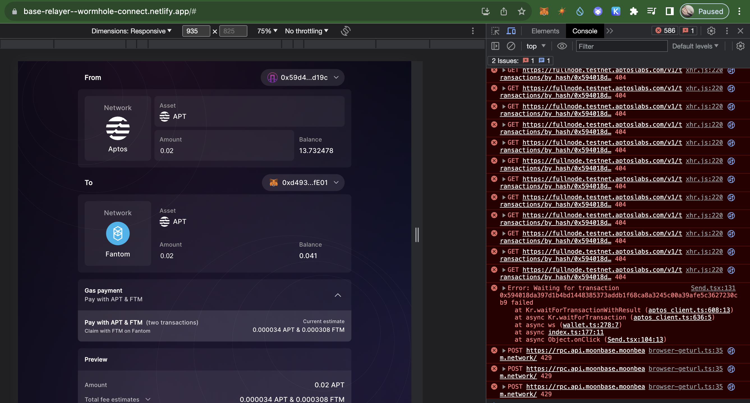Click the share icon in the toolbar
The height and width of the screenshot is (403, 750).
(504, 11)
